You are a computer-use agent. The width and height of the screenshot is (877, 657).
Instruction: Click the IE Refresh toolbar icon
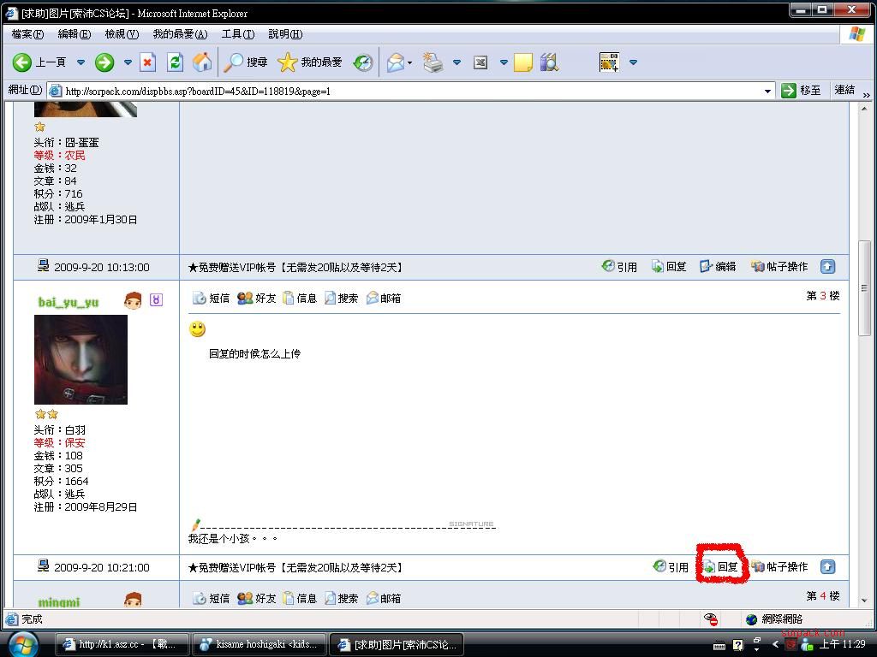coord(175,62)
